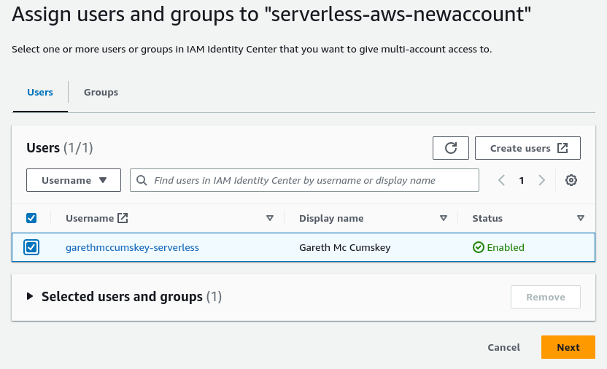Click the refresh users icon button

click(x=451, y=148)
